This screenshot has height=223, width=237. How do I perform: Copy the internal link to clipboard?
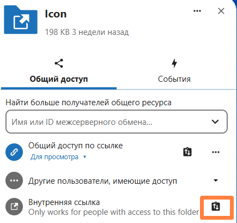click(216, 207)
